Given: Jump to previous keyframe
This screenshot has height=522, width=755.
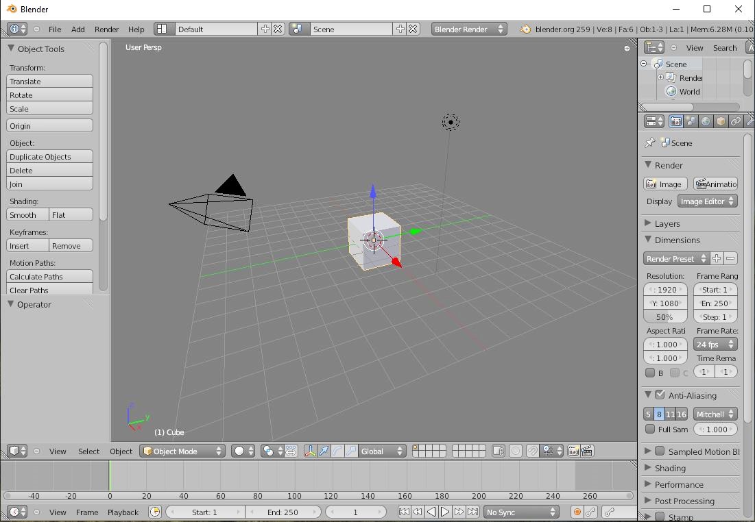Looking at the screenshot, I should click(418, 512).
